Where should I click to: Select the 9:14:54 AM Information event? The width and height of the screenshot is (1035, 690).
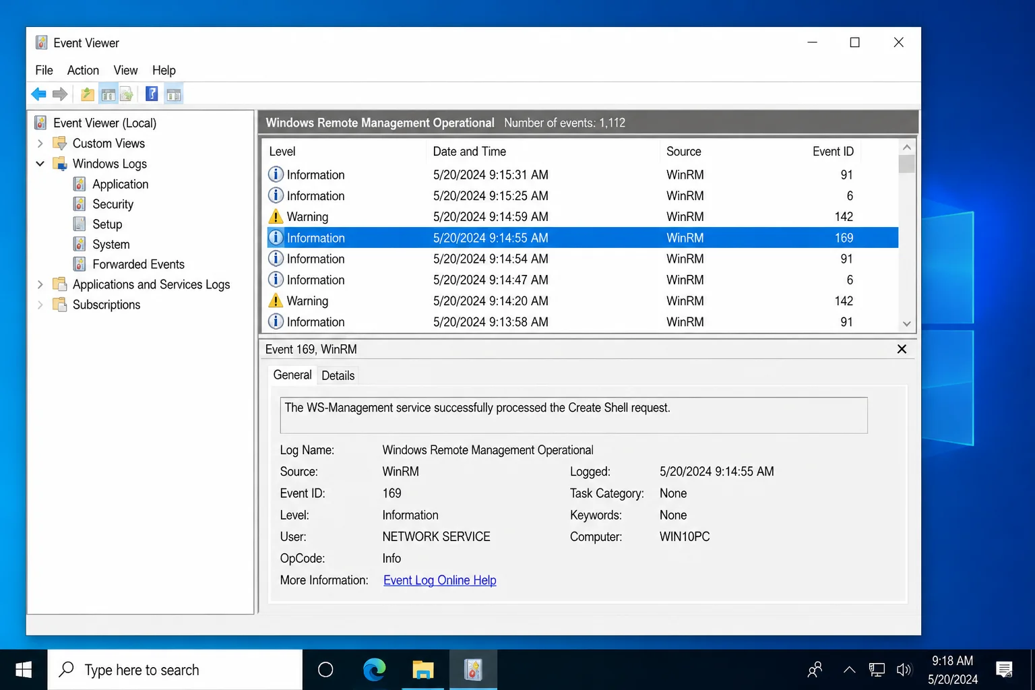(x=583, y=259)
